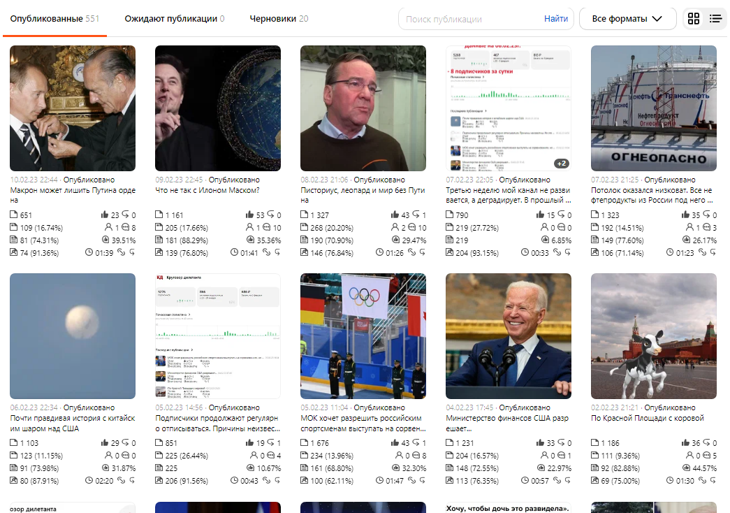This screenshot has height=513, width=730.
Task: Focus the Поиск публикации search field
Action: coord(472,19)
